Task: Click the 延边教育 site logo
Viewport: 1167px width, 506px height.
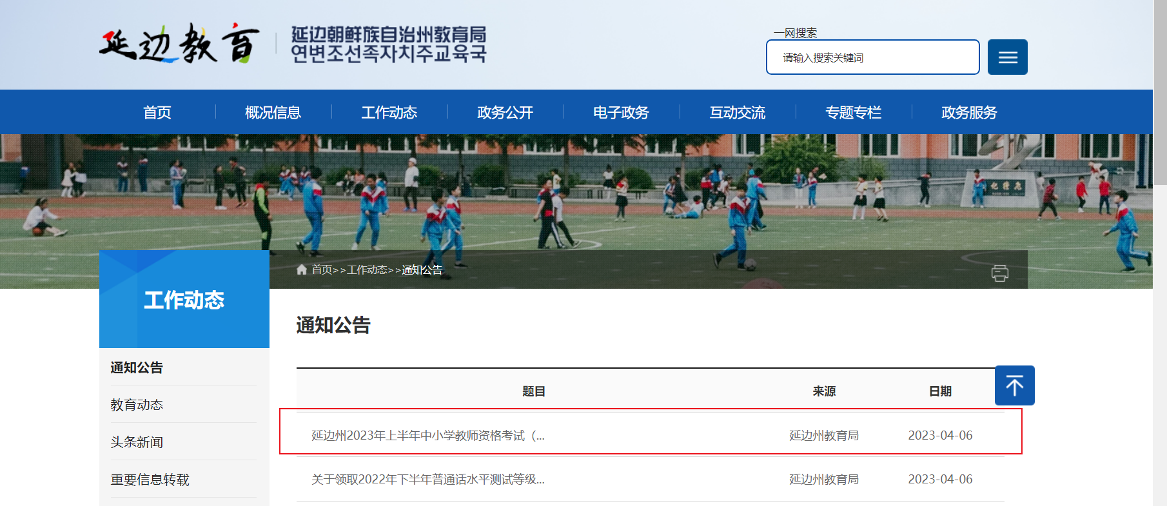Action: [x=179, y=44]
